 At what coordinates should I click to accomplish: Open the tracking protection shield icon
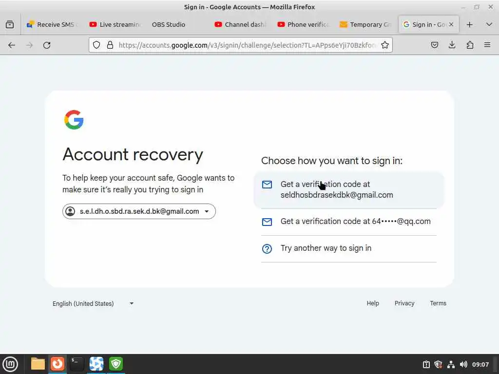(96, 45)
